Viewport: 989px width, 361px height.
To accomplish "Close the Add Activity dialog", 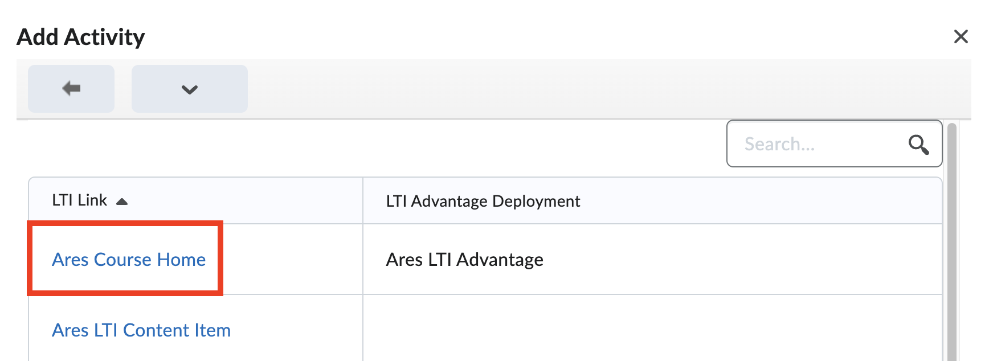I will 961,37.
